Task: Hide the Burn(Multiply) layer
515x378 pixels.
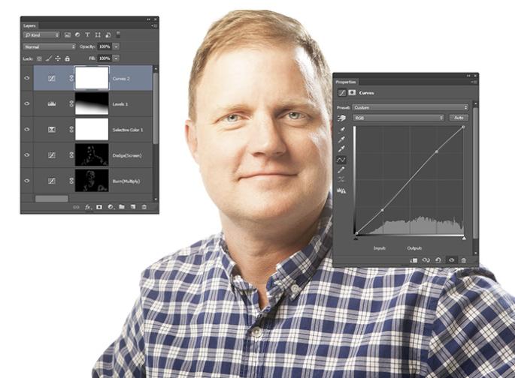Action: (27, 181)
